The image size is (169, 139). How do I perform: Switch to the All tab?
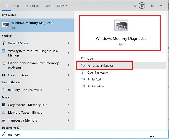tap(6, 6)
